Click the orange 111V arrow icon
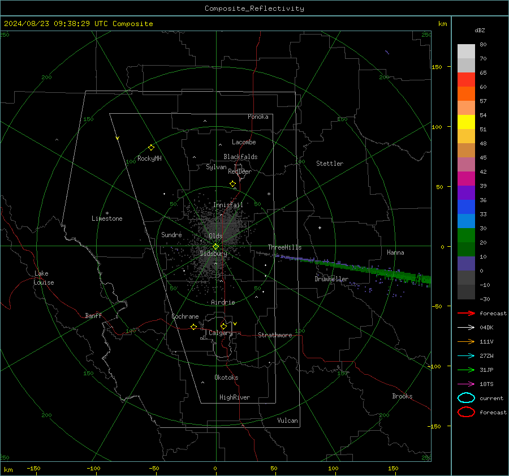This screenshot has height=476, width=509. (x=466, y=341)
